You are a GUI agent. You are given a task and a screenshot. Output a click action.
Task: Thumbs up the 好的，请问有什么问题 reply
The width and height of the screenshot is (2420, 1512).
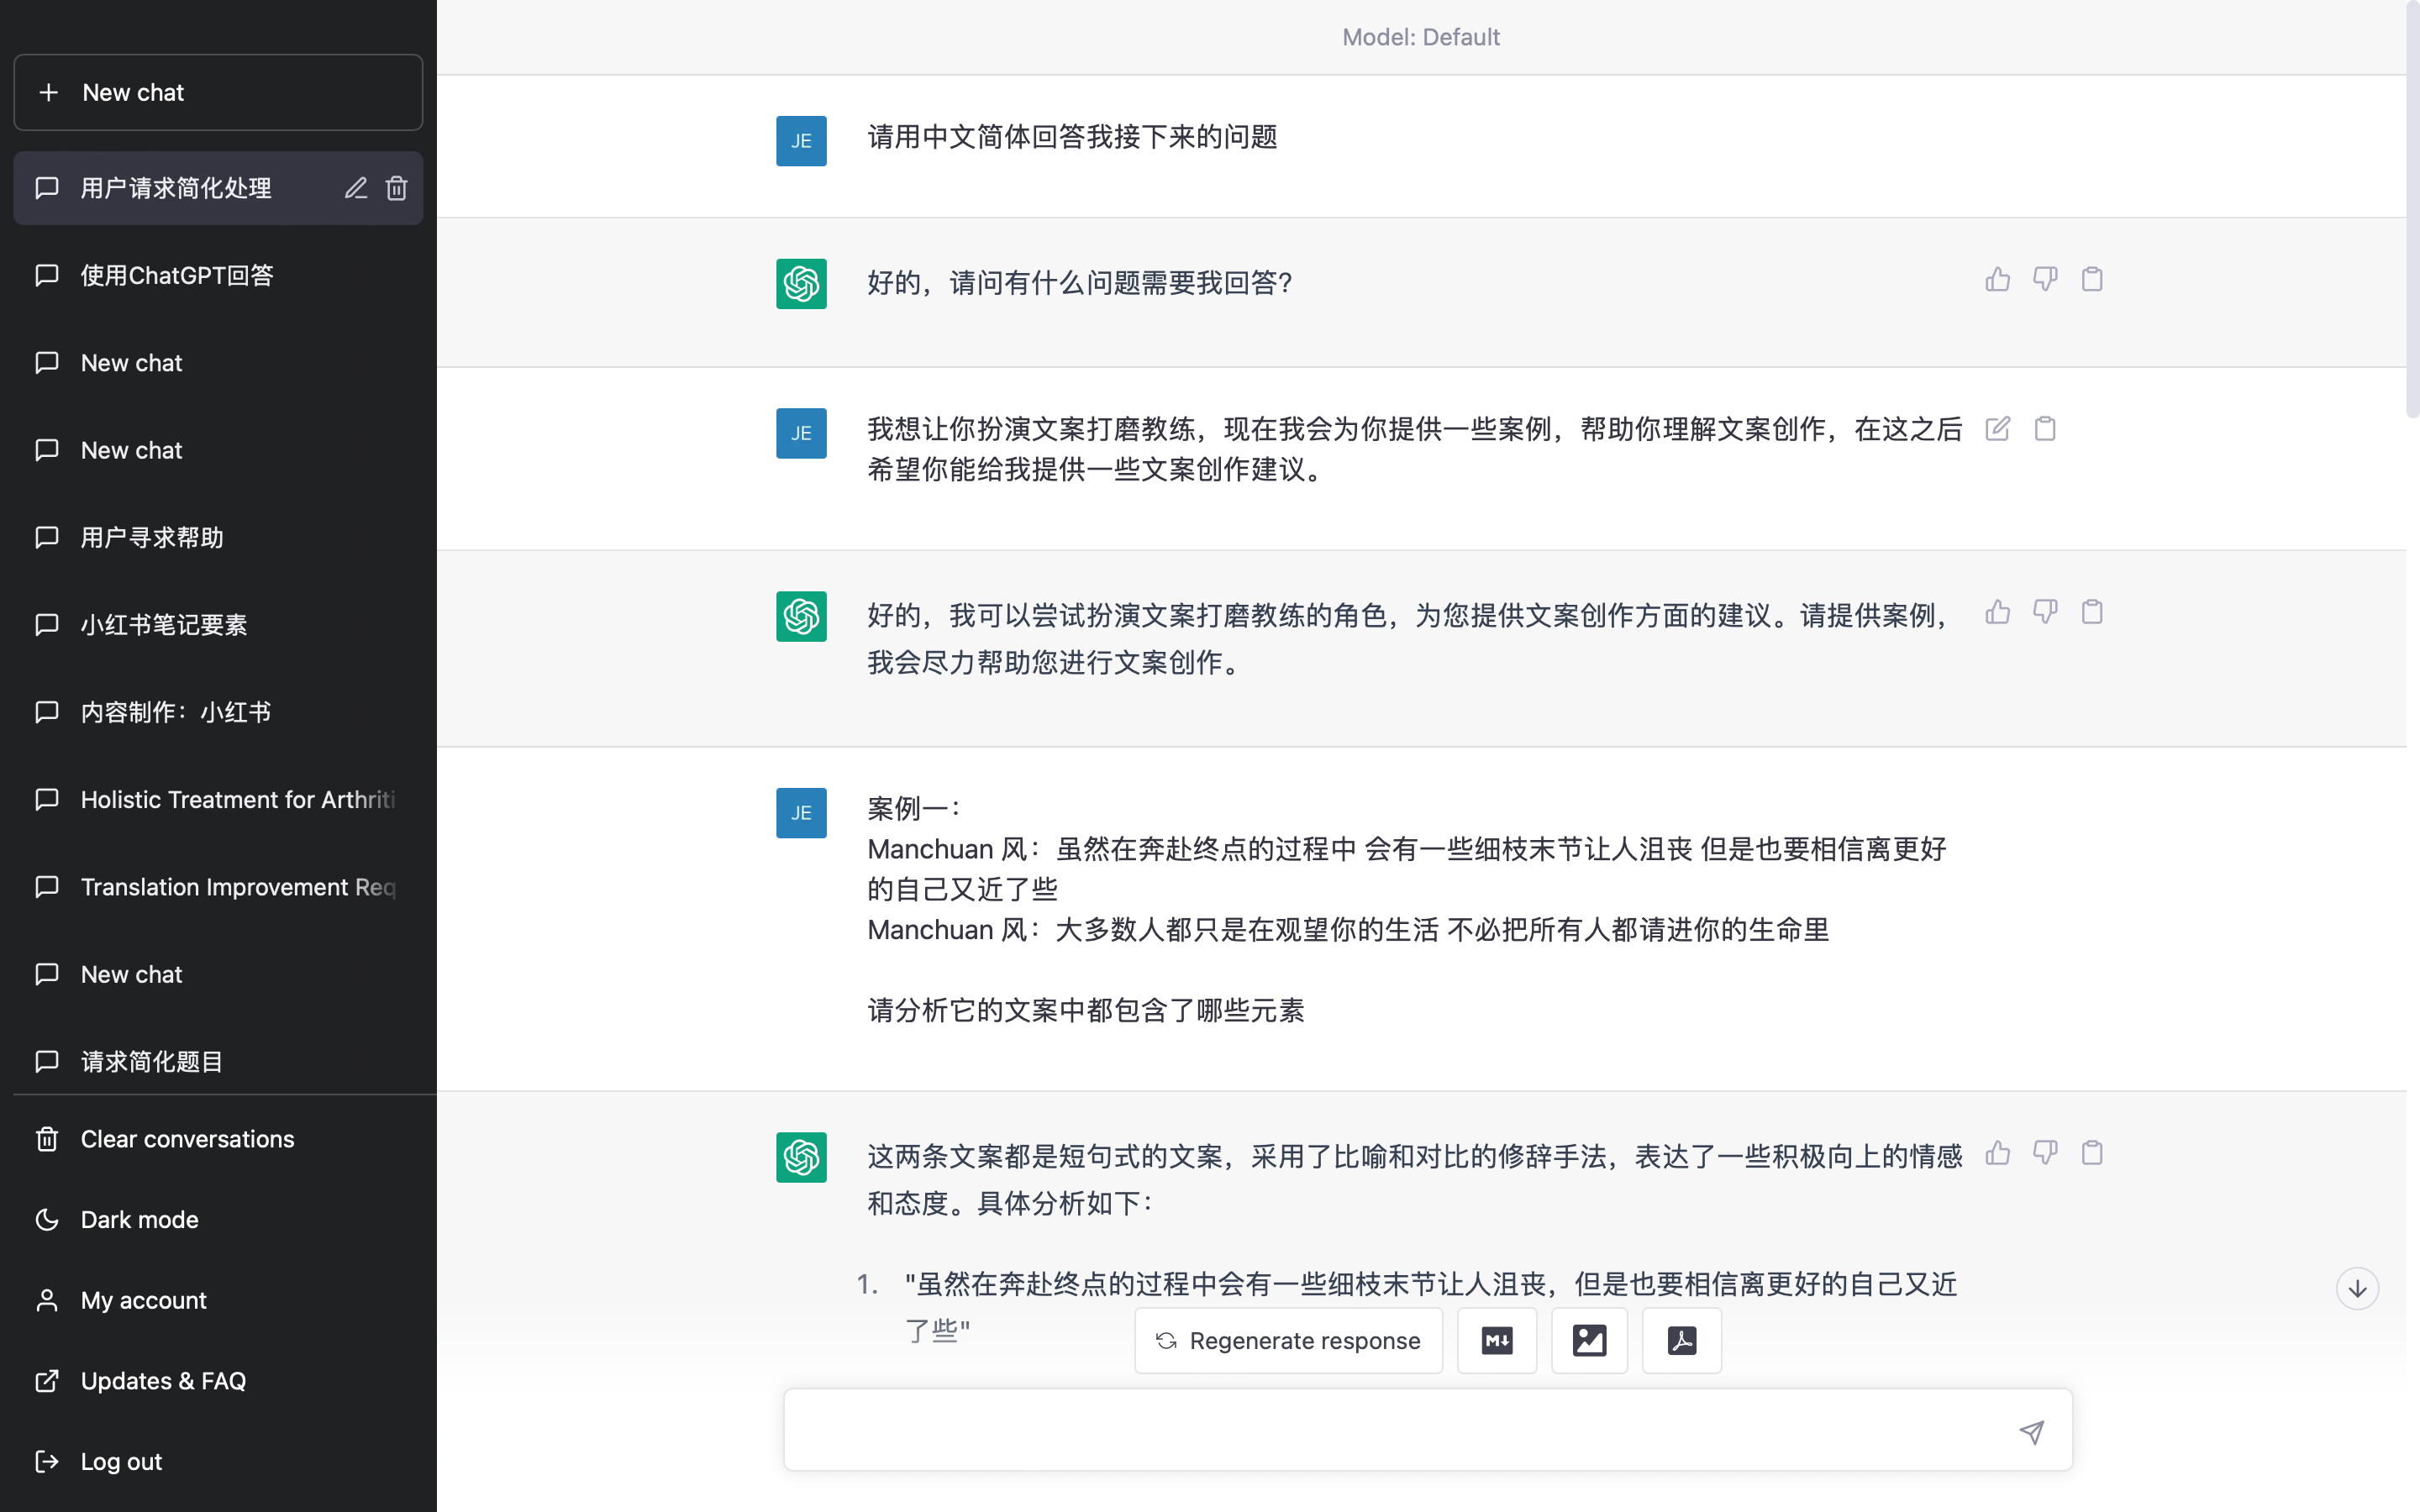tap(1997, 279)
